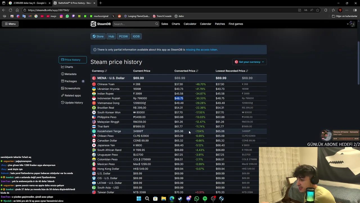Screen dimensions: 360x203
Task: Open a new browser tab with plus button
Action: pos(100,3)
